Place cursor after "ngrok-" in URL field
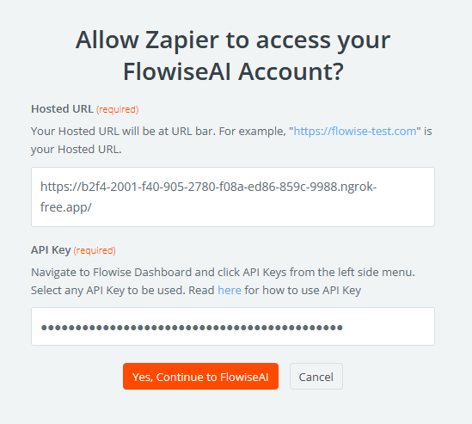 click(377, 187)
